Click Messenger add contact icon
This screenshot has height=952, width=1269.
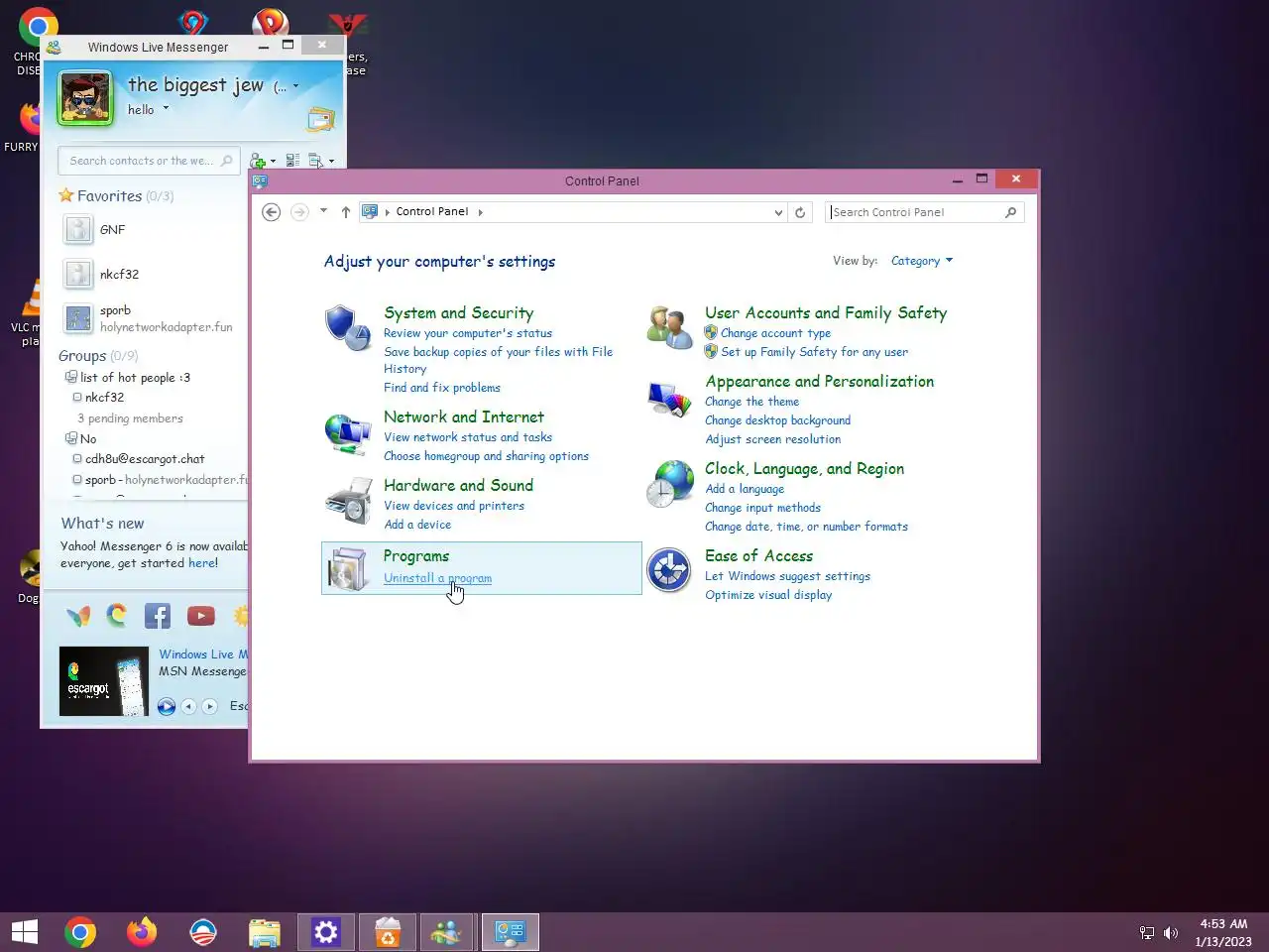258,161
